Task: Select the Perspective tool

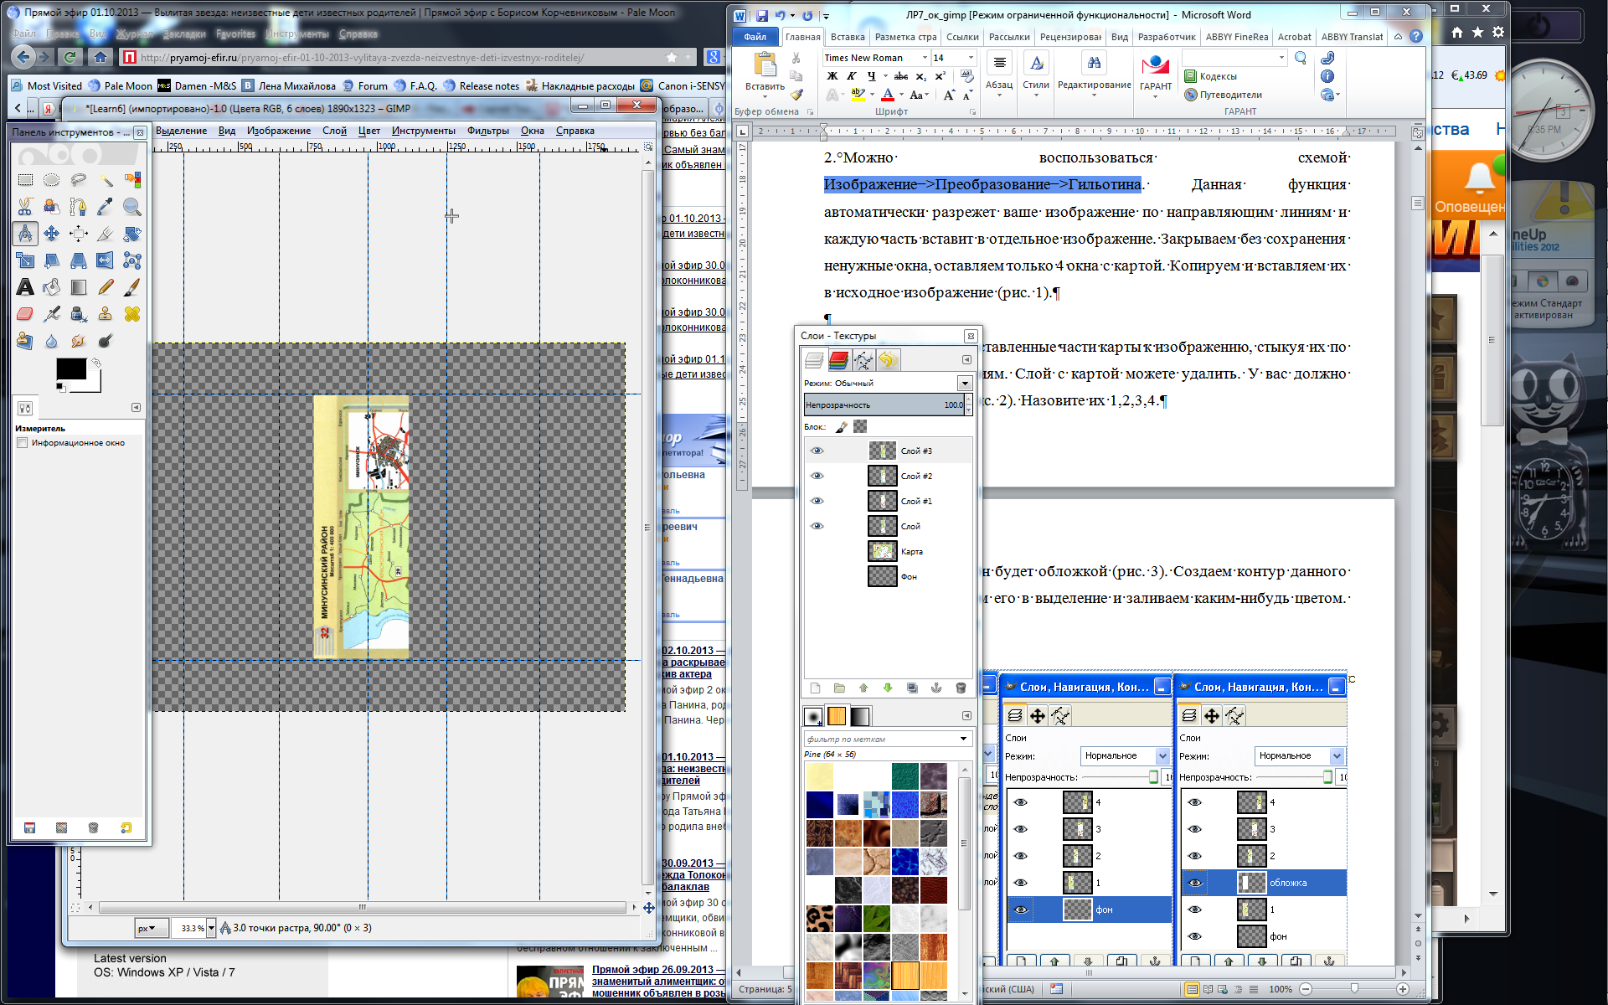Action: pyautogui.click(x=79, y=260)
